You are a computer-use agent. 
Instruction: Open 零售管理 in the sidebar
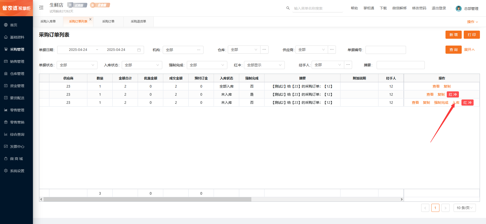tap(16, 110)
